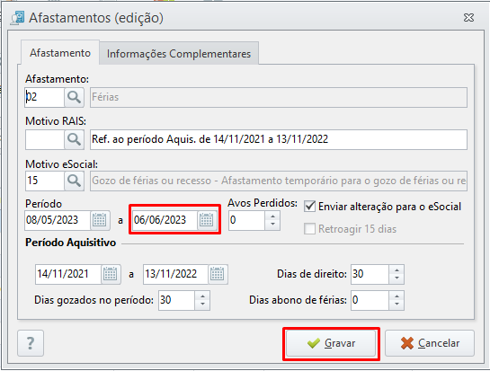Click the Cancelar button

[x=430, y=343]
